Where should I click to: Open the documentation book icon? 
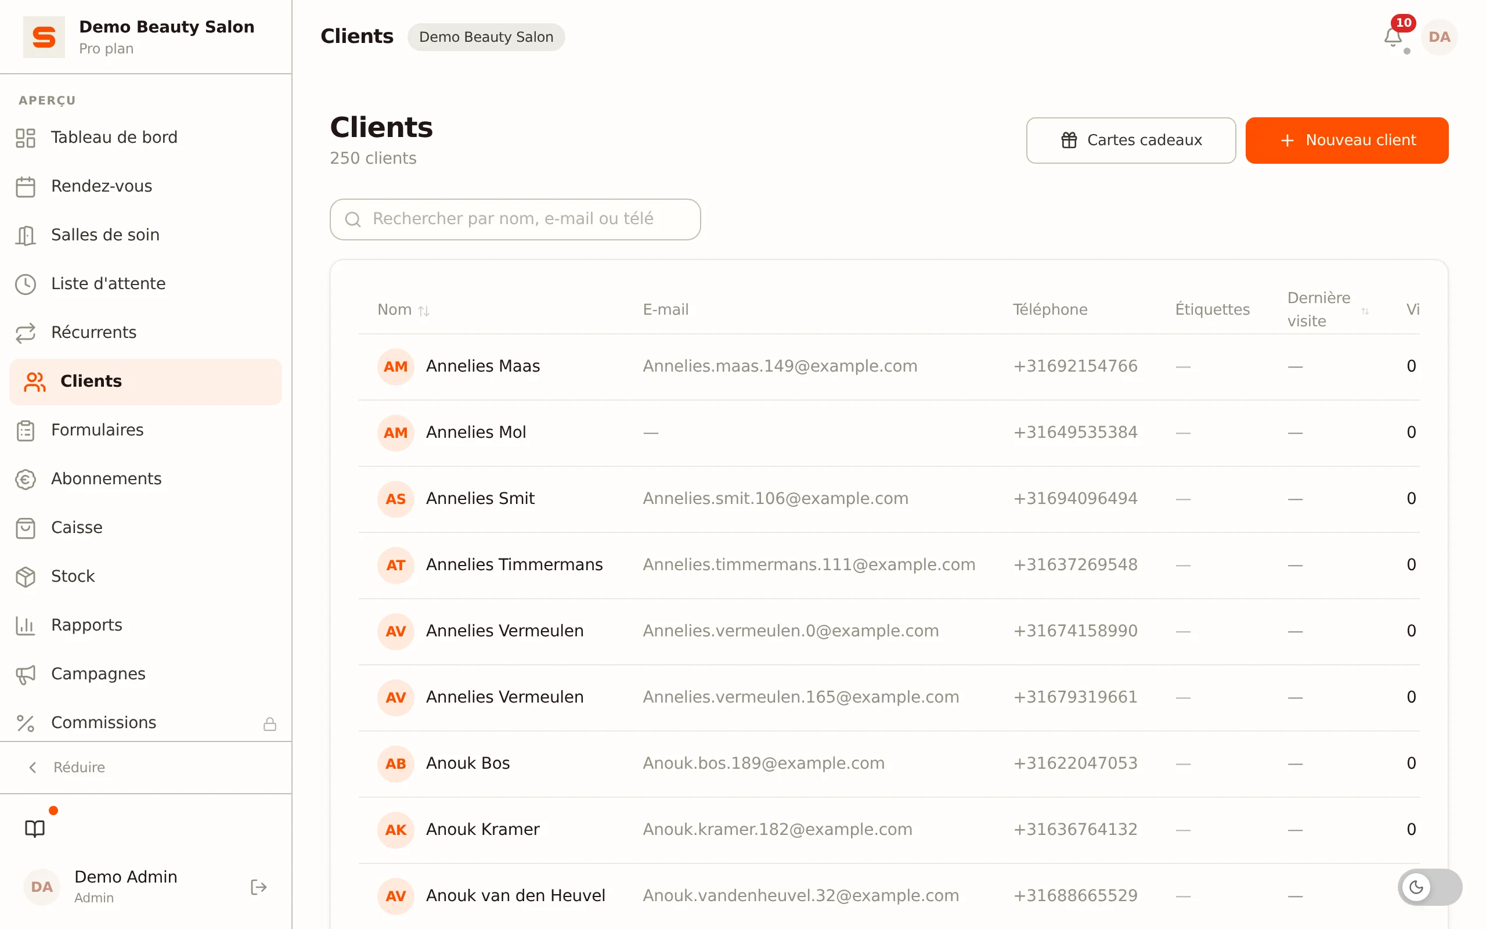pos(35,828)
